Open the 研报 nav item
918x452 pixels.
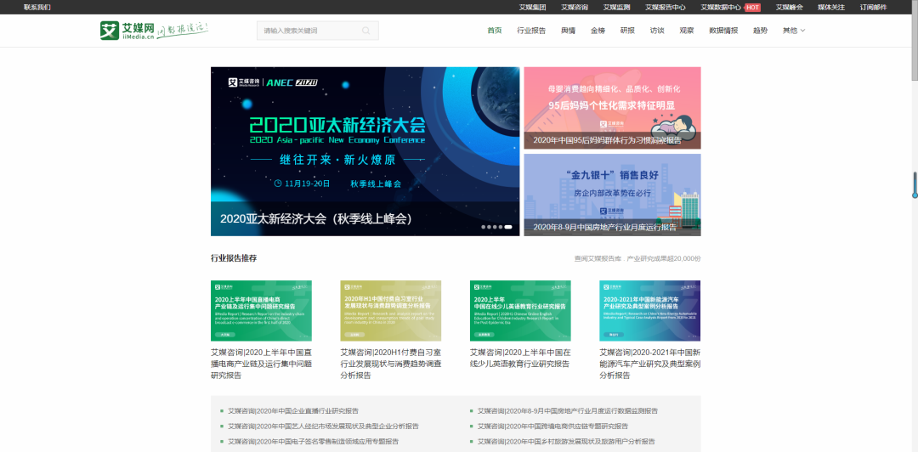(x=627, y=31)
